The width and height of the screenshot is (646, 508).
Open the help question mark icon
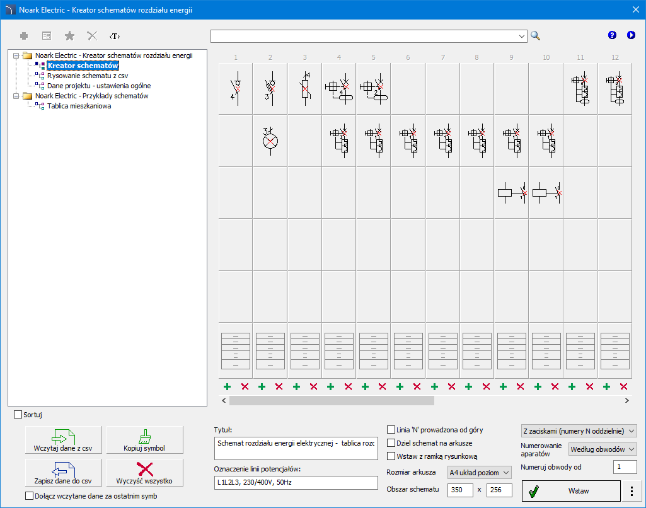coord(612,35)
